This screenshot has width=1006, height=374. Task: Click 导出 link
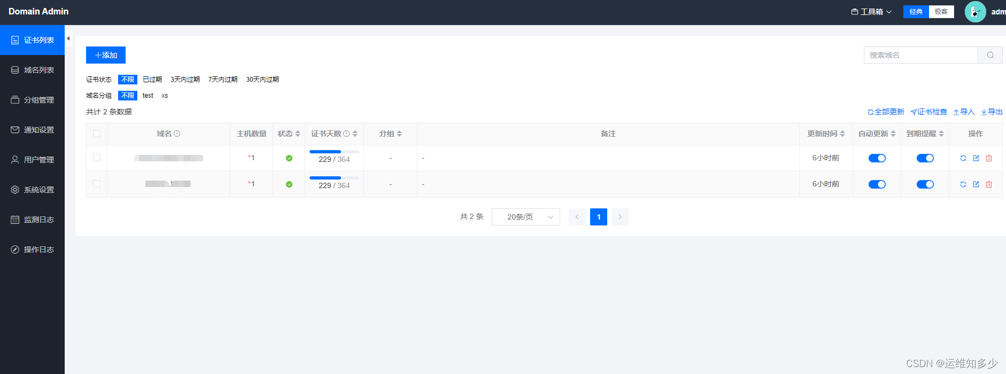pos(992,112)
